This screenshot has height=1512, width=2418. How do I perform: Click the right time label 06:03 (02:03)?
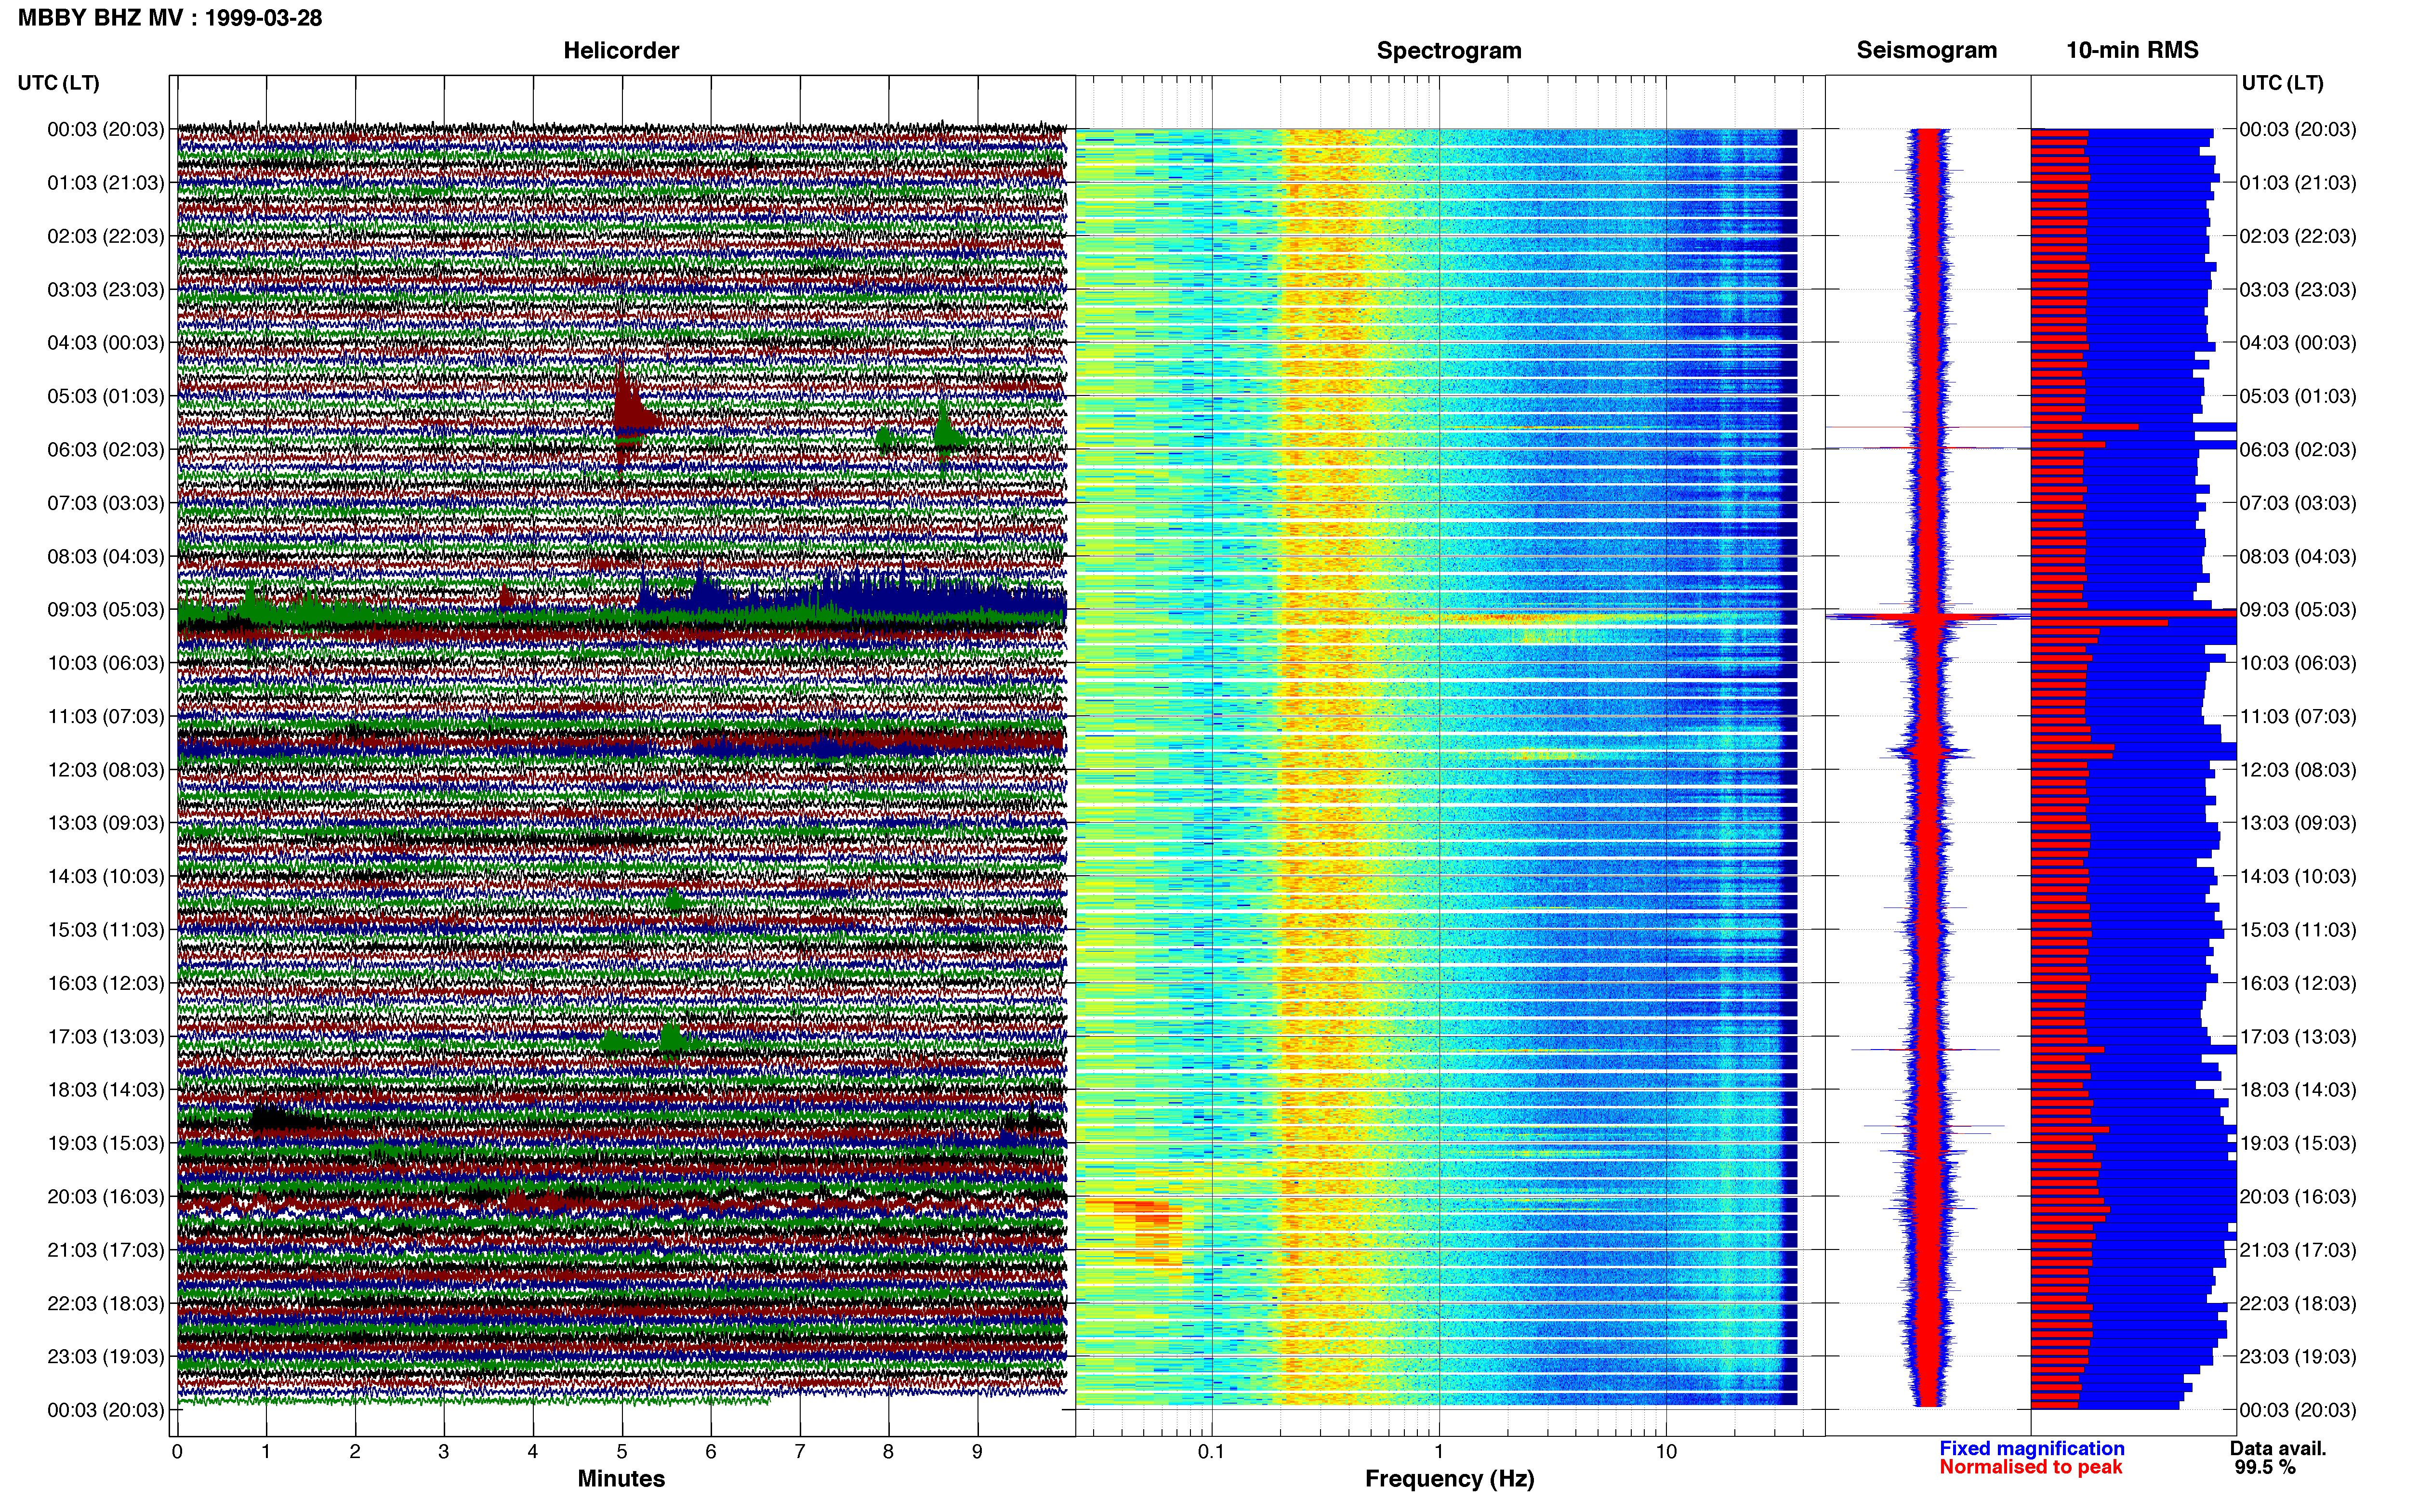pyautogui.click(x=2298, y=449)
